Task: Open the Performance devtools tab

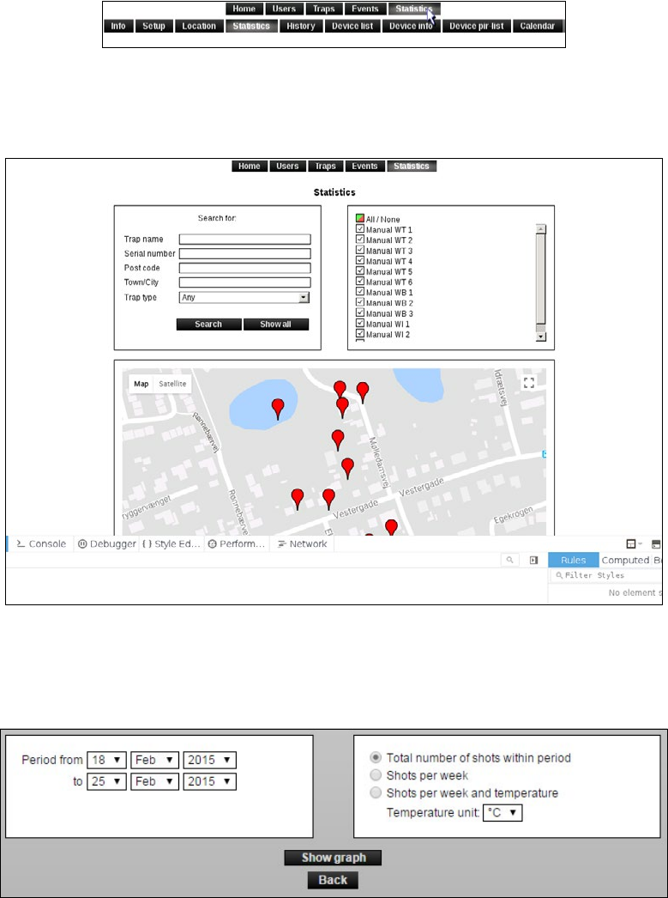Action: click(x=237, y=544)
